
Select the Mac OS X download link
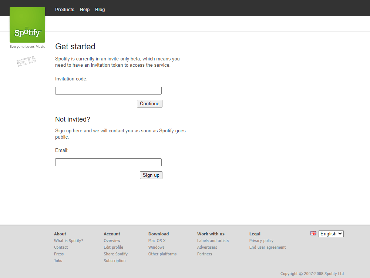click(157, 241)
